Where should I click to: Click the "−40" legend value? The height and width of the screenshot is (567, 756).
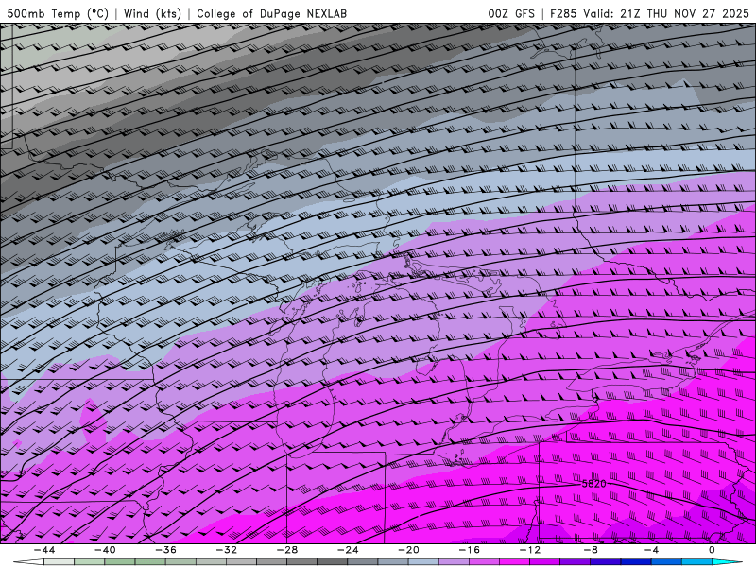point(105,550)
